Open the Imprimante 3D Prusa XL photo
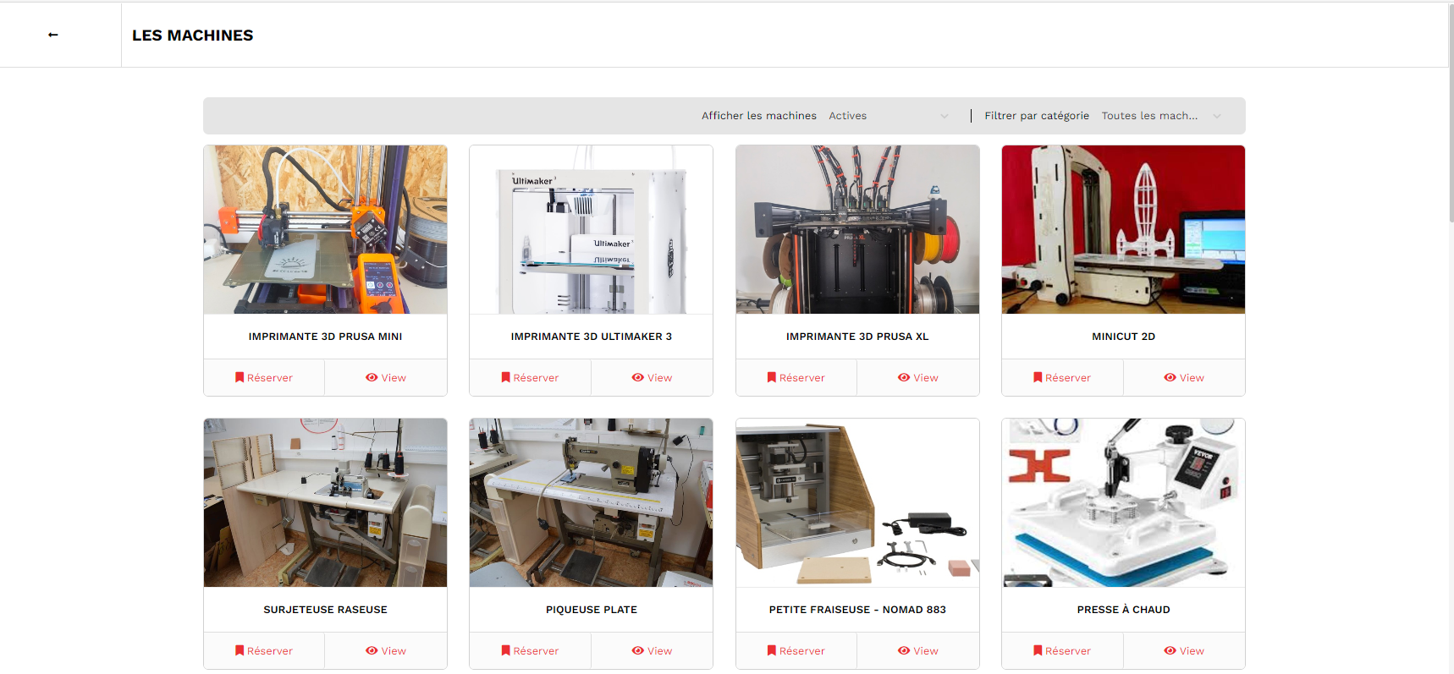This screenshot has width=1454, height=674. coord(857,229)
